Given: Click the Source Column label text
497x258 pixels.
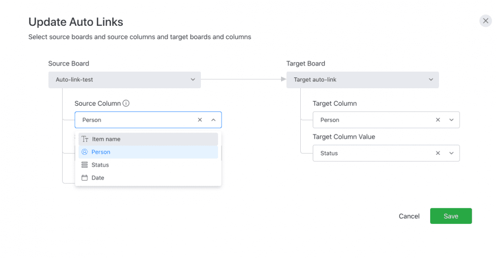Looking at the screenshot, I should pyautogui.click(x=98, y=104).
